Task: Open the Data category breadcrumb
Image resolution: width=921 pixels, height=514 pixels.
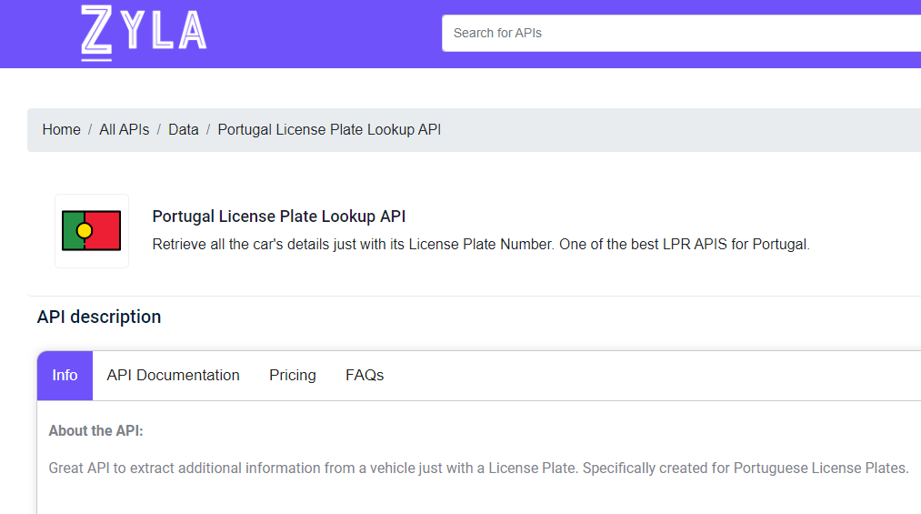Action: [184, 129]
